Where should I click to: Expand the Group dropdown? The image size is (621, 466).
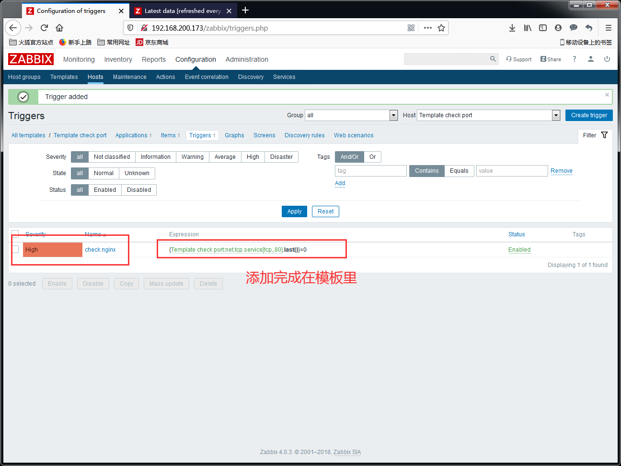point(393,115)
